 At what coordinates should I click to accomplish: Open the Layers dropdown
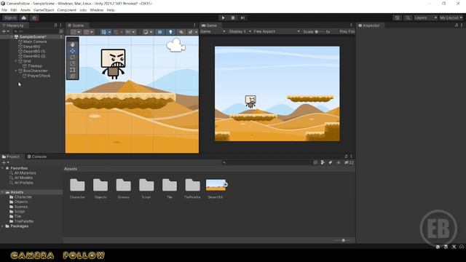(425, 17)
